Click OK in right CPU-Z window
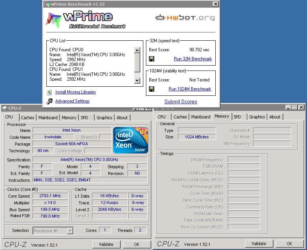Screen dimensions: 307x250 click(x=289, y=244)
